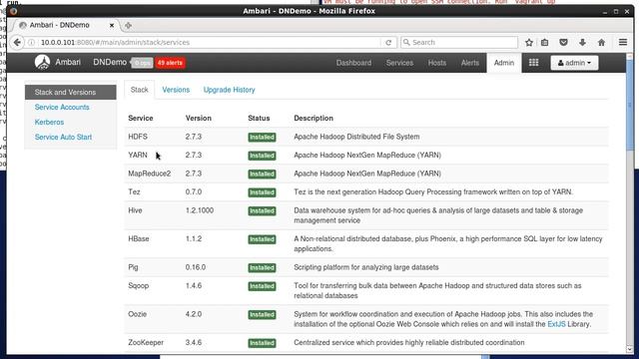
Task: Reload the page with refresh icon
Action: pos(388,42)
